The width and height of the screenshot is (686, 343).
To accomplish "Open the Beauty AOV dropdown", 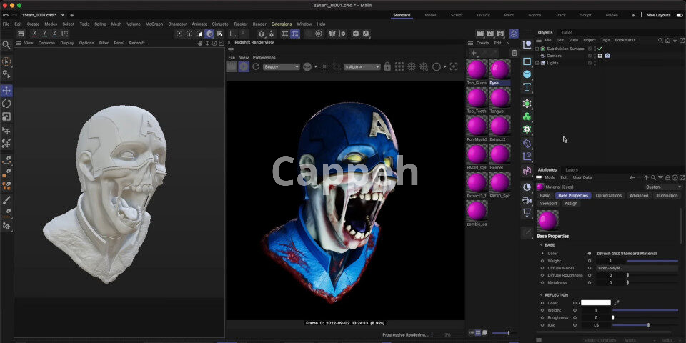I will 281,67.
